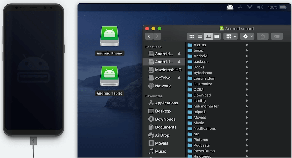Open Downloads in Favourites
The height and width of the screenshot is (158, 292).
pos(164,119)
